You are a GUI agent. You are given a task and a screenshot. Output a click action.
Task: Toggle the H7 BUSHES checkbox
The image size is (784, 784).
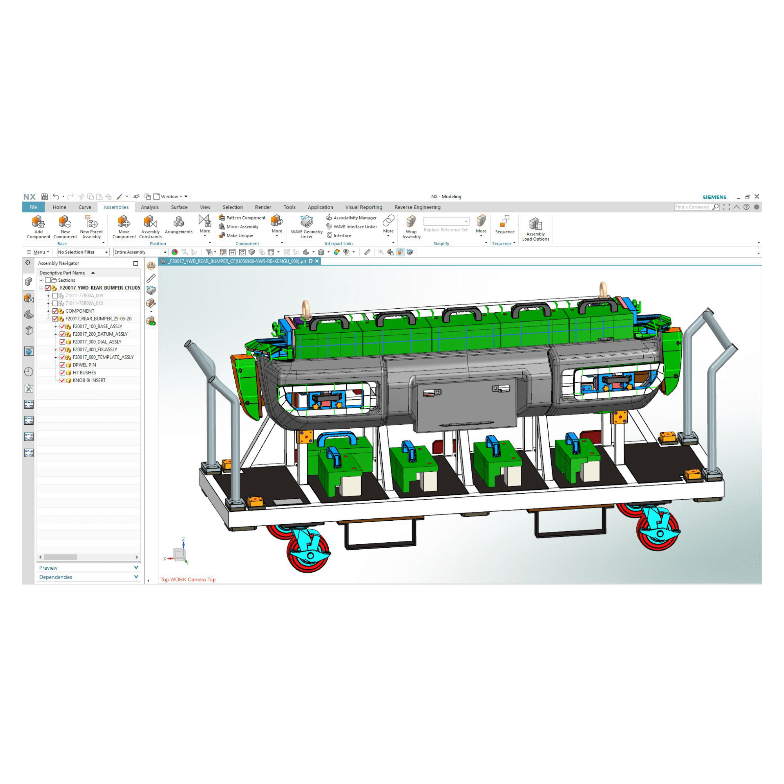click(63, 373)
